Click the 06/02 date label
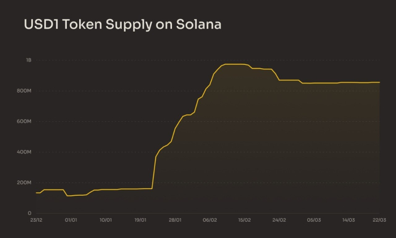 210,220
